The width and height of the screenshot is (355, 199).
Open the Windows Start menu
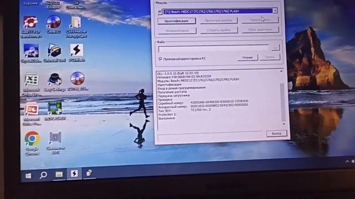[28, 176]
